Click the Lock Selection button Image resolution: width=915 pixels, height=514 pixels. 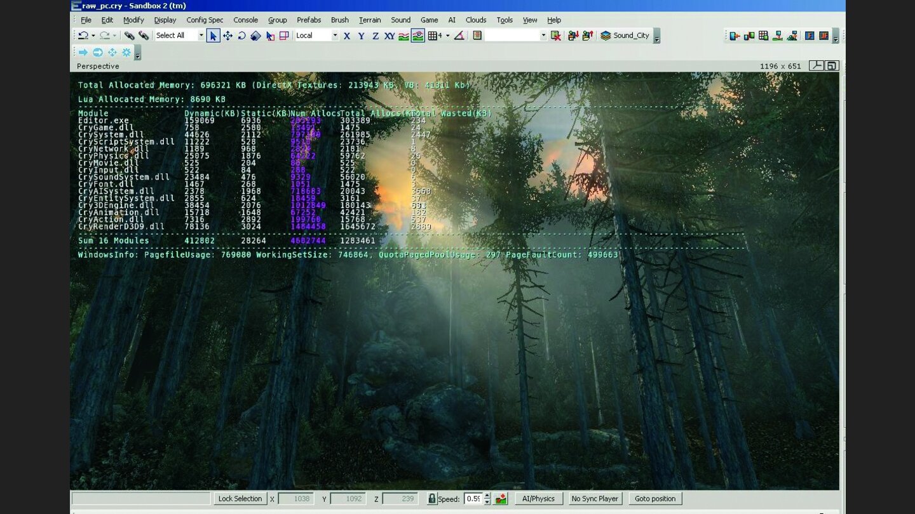coord(240,499)
